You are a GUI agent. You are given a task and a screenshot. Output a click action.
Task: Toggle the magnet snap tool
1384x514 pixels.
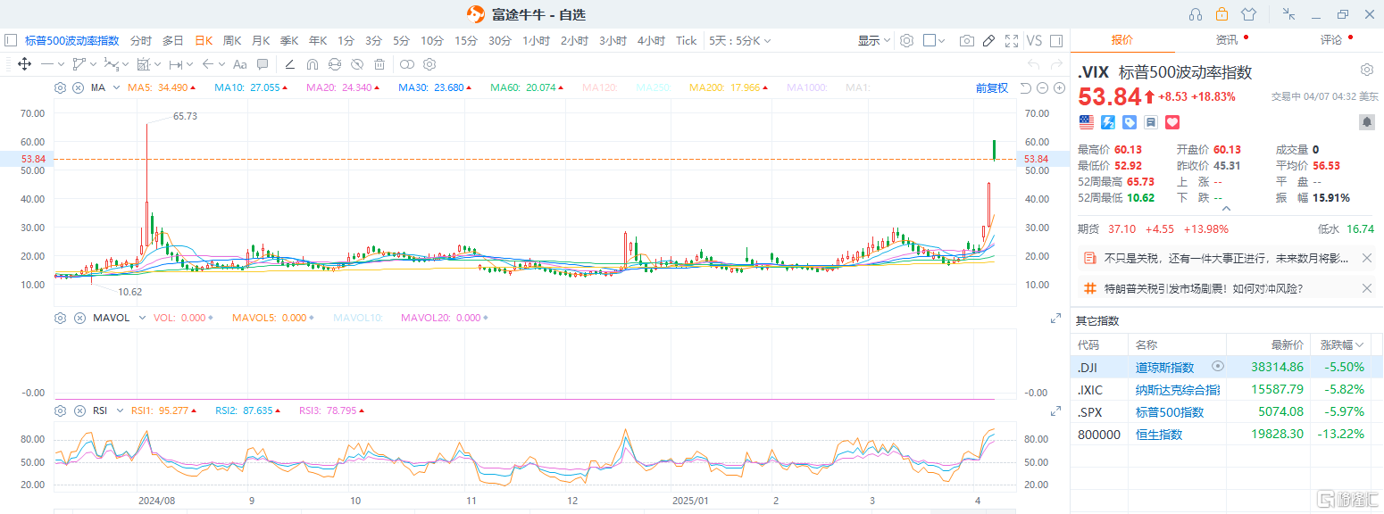tap(313, 64)
